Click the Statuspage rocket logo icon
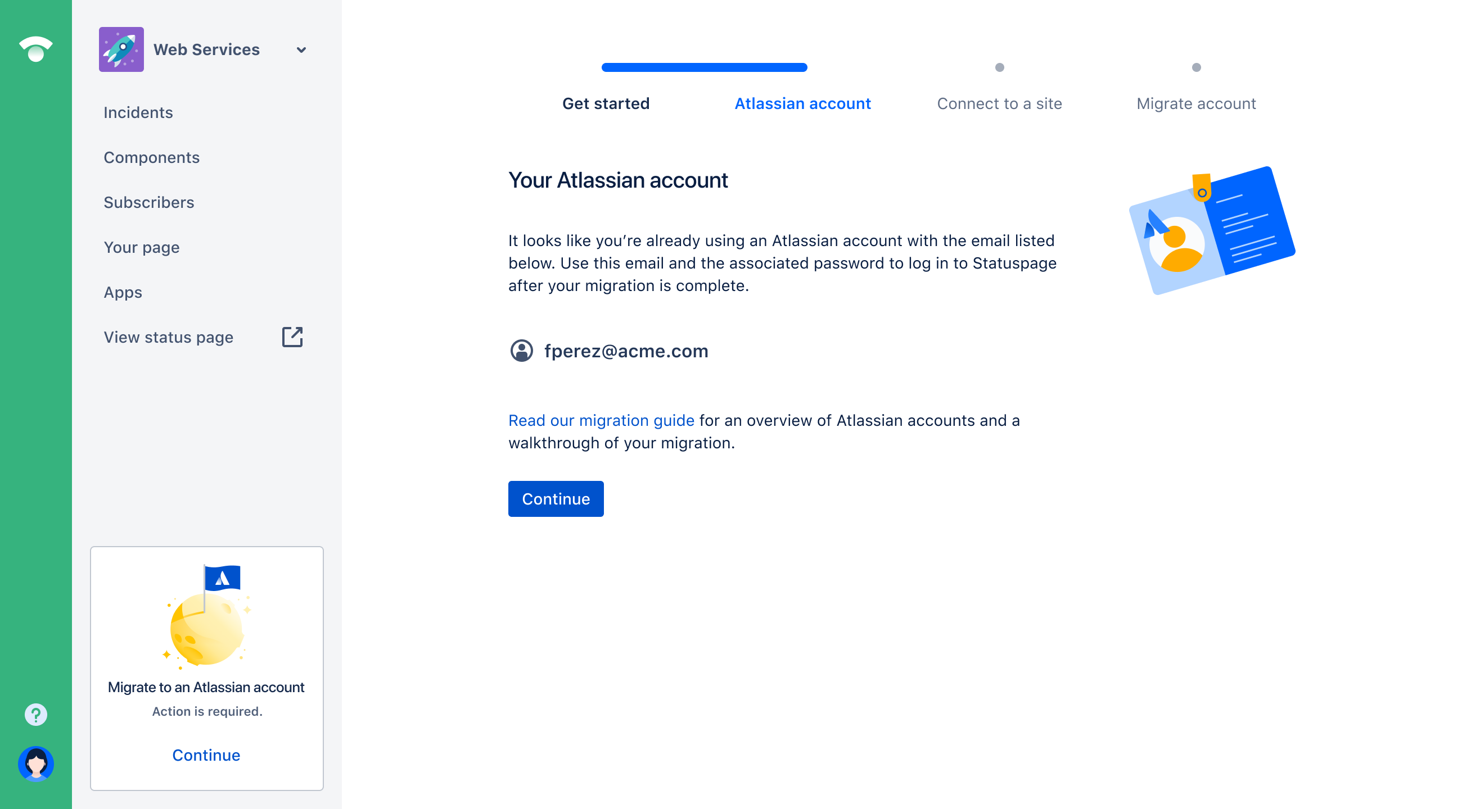 [x=120, y=49]
